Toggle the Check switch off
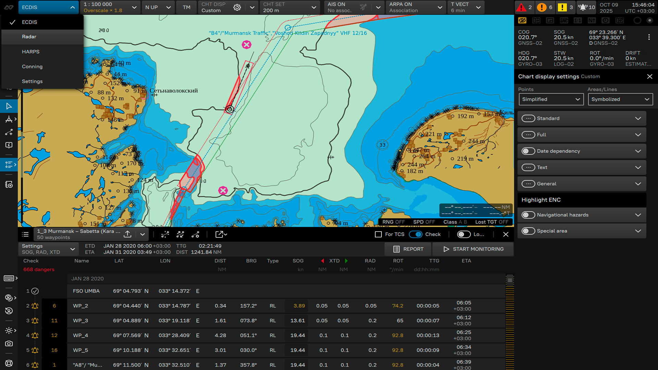This screenshot has width=658, height=370. click(x=415, y=234)
